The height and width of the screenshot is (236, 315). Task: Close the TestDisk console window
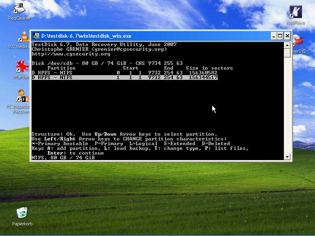287,36
